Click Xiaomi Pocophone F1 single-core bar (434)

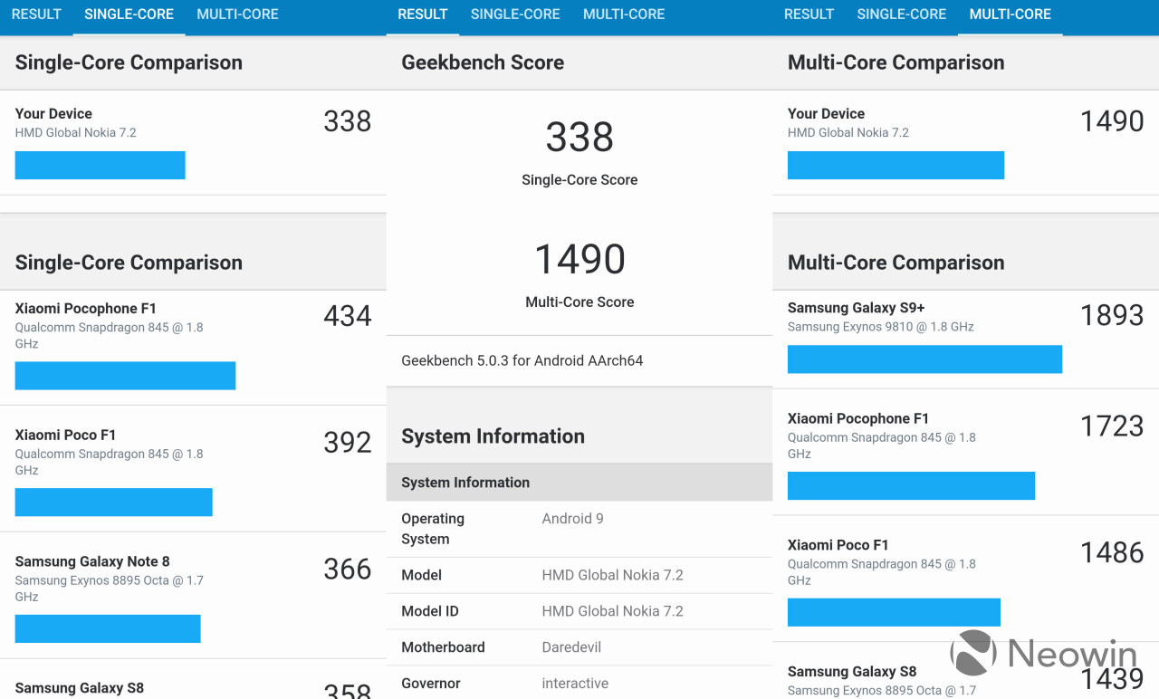[x=125, y=376]
